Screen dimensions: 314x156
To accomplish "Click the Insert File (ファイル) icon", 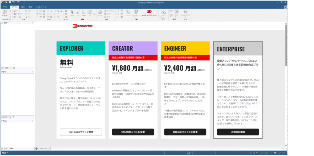I will coord(128,12).
